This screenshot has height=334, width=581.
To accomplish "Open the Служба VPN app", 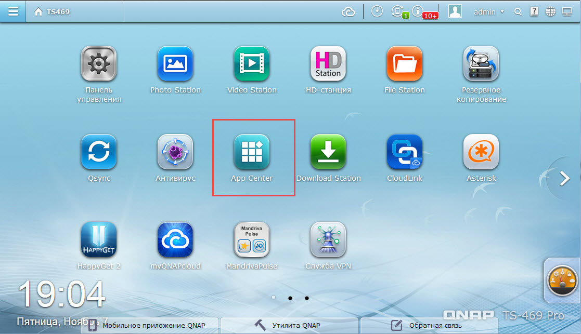I will [x=328, y=239].
